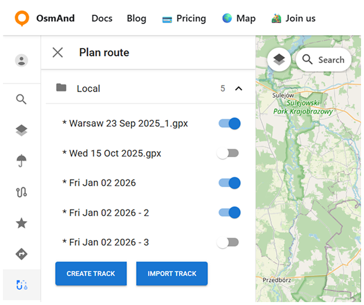Click the Search field on the map
This screenshot has width=364, height=305.
click(x=323, y=60)
